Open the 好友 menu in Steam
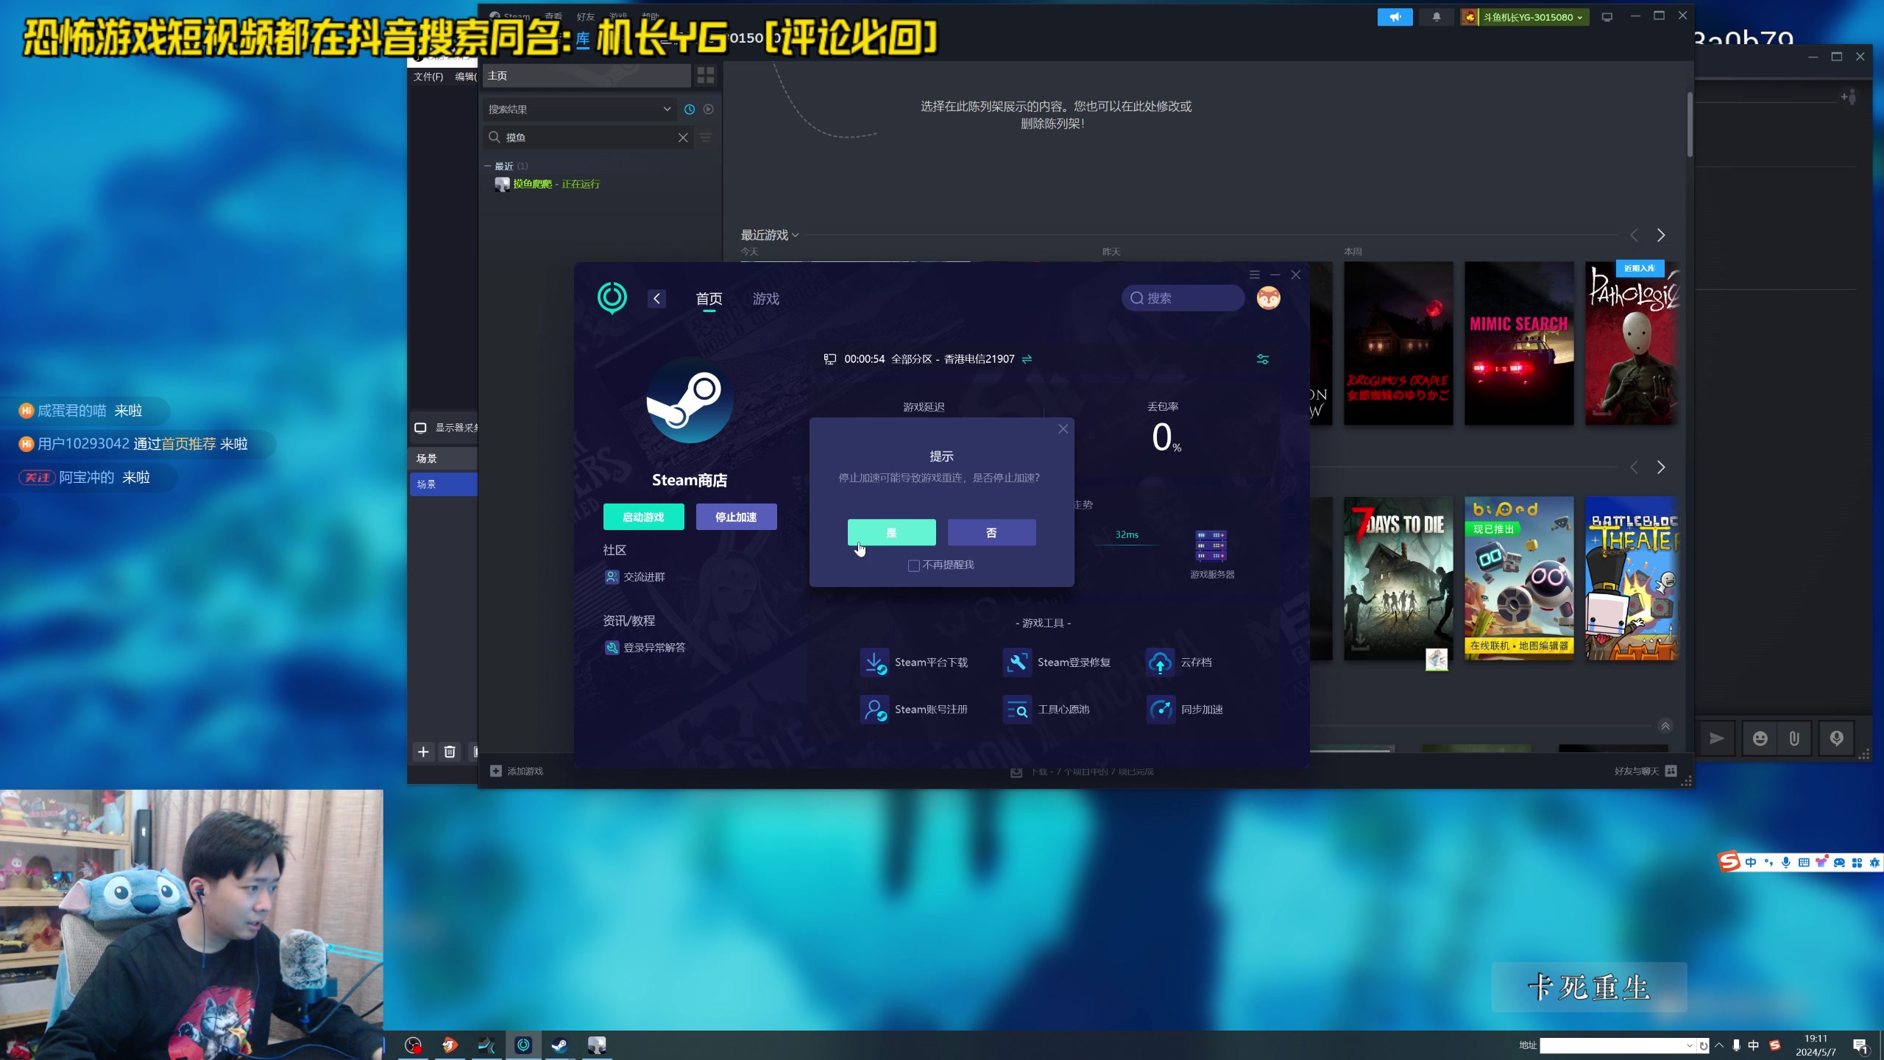1884x1060 pixels. (x=584, y=16)
